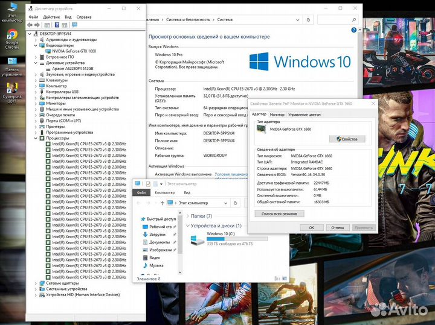
Task: Click the Свойства button in adapter dialog
Action: (x=347, y=139)
